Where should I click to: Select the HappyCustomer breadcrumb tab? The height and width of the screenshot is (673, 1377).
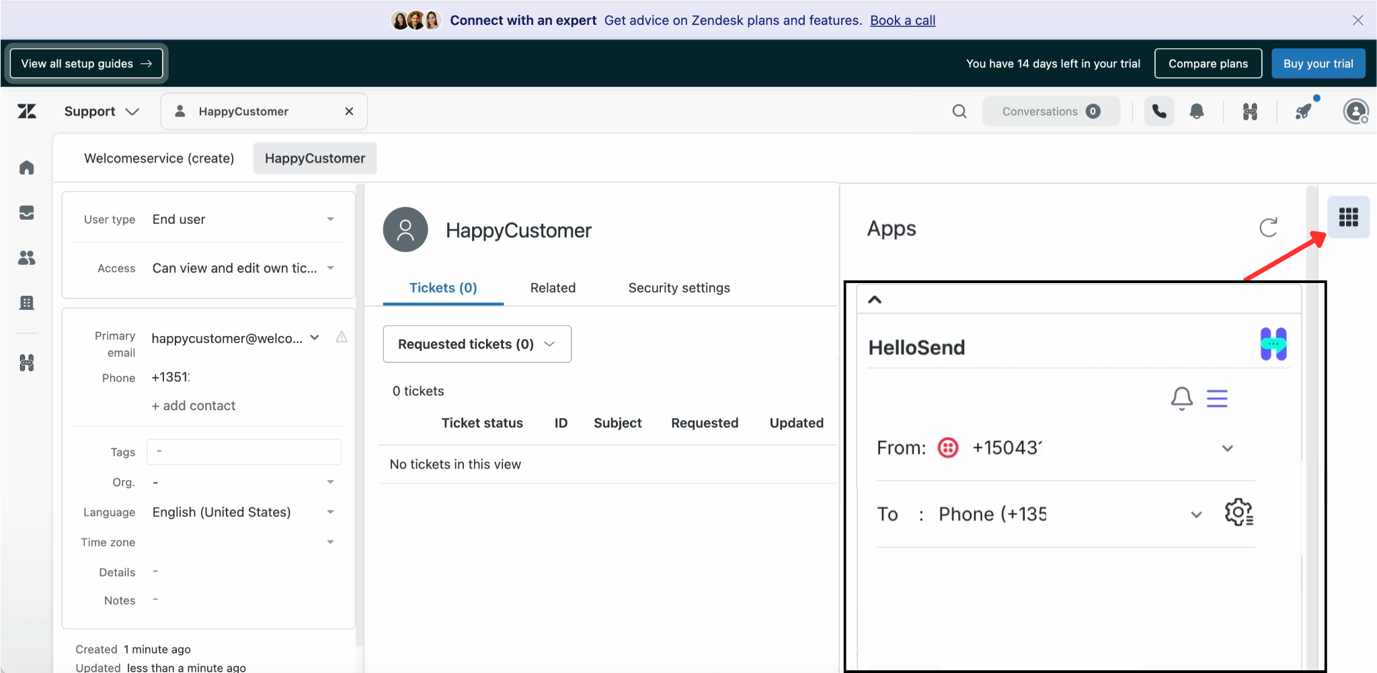click(315, 158)
